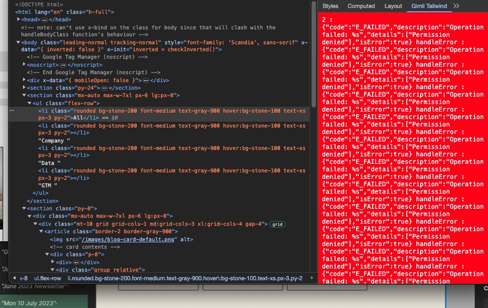The height and width of the screenshot is (308, 488).
Task: Select the li row containing "All"
Action: coord(159,114)
